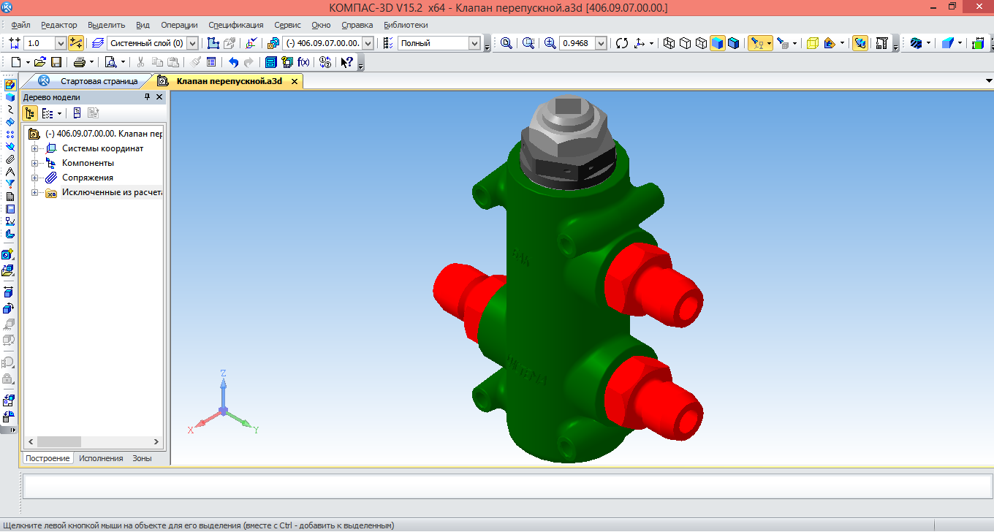The width and height of the screenshot is (994, 532).
Task: Click the mates paperclip tool in sidebar
Action: [x=10, y=159]
